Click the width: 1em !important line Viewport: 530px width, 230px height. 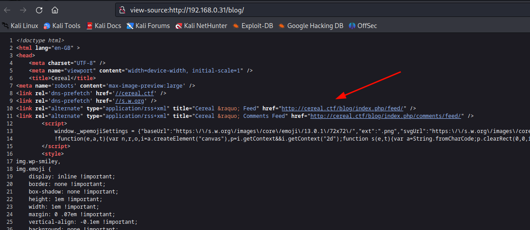pyautogui.click(x=64, y=207)
